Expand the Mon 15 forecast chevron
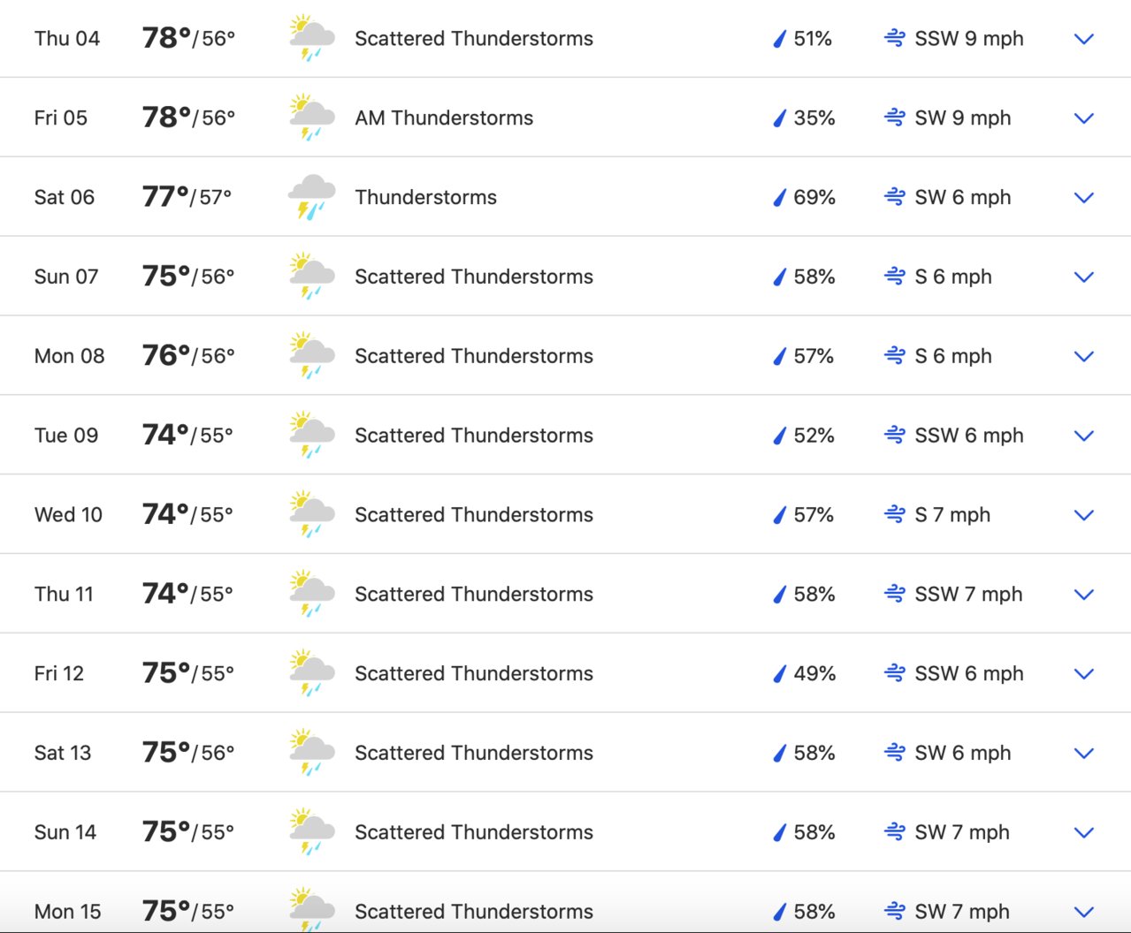 pyautogui.click(x=1084, y=912)
